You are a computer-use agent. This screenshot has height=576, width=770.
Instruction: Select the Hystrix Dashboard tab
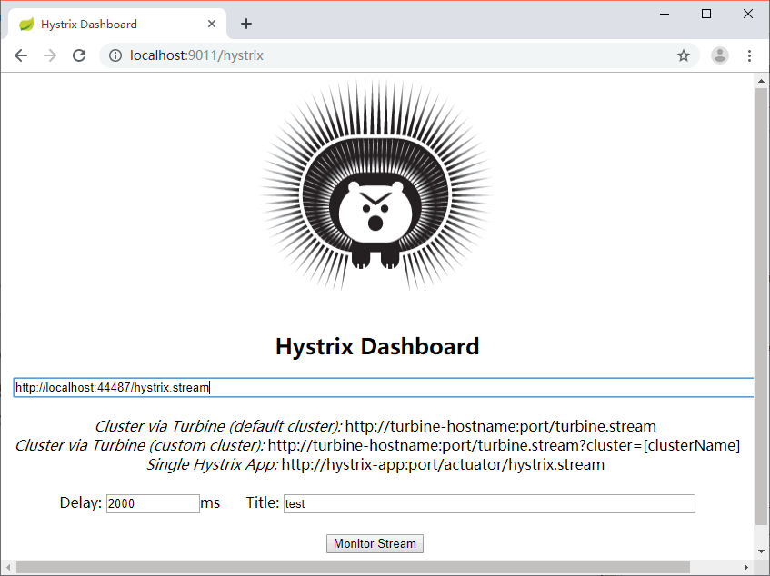[x=117, y=24]
